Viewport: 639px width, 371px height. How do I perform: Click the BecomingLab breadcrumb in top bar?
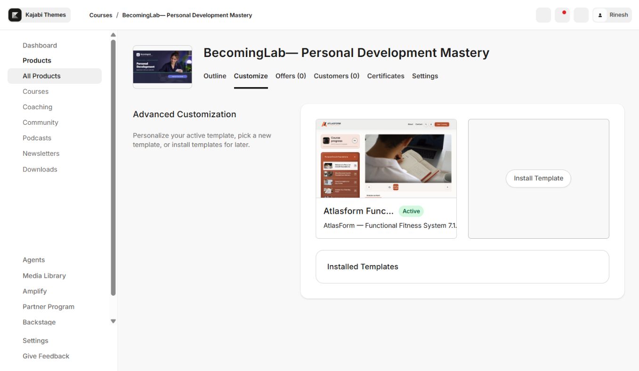(x=187, y=15)
